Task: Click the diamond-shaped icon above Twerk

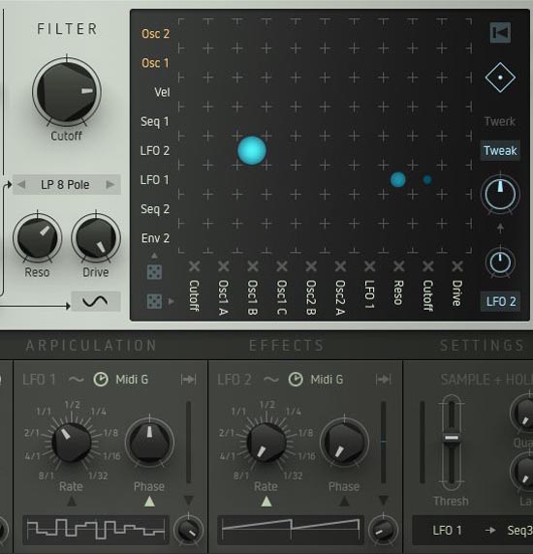Action: pos(500,77)
